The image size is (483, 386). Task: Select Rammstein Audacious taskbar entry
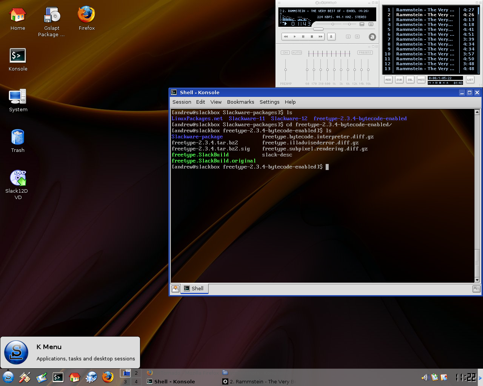[258, 381]
